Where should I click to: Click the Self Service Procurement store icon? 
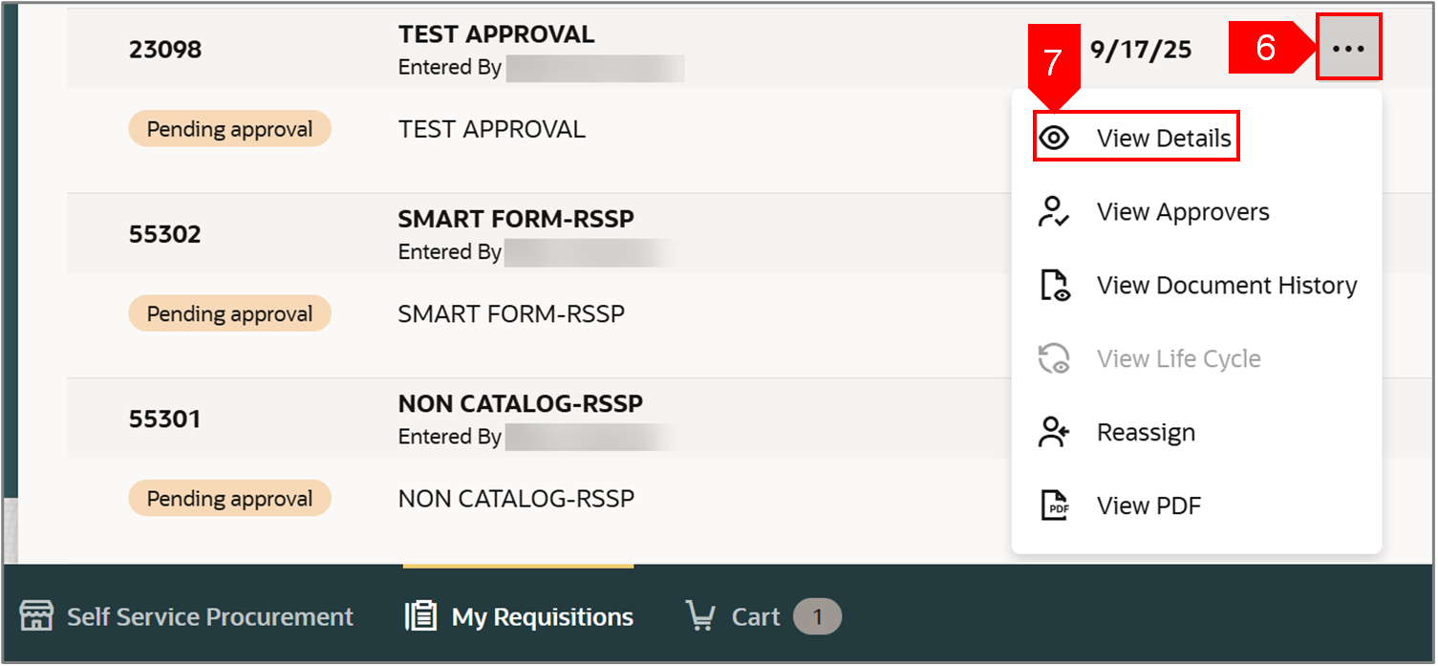point(36,616)
